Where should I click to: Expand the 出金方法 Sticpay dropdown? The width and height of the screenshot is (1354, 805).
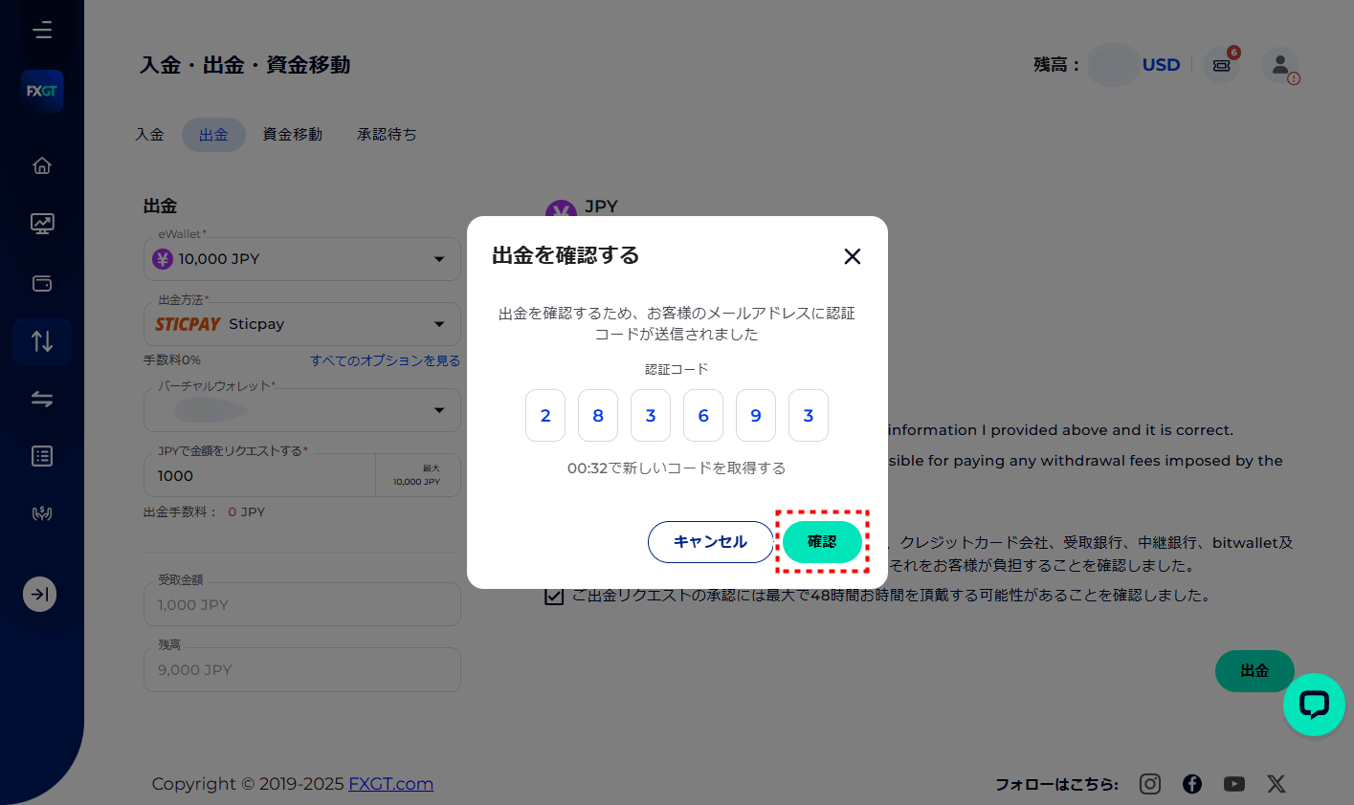click(x=302, y=324)
